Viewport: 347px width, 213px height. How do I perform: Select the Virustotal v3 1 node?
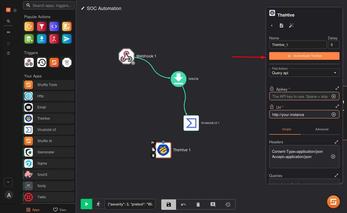191,123
